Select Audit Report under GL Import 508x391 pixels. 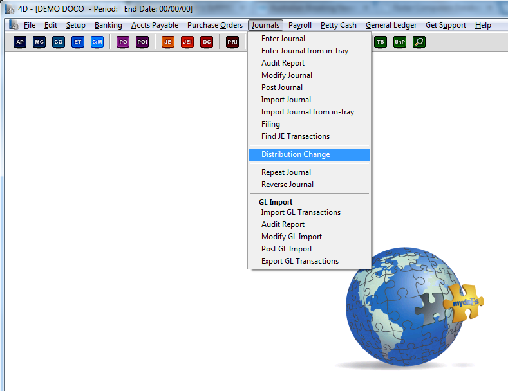tap(310, 224)
